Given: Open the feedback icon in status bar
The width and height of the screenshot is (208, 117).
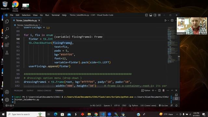Looking at the screenshot, I should point(172,105).
